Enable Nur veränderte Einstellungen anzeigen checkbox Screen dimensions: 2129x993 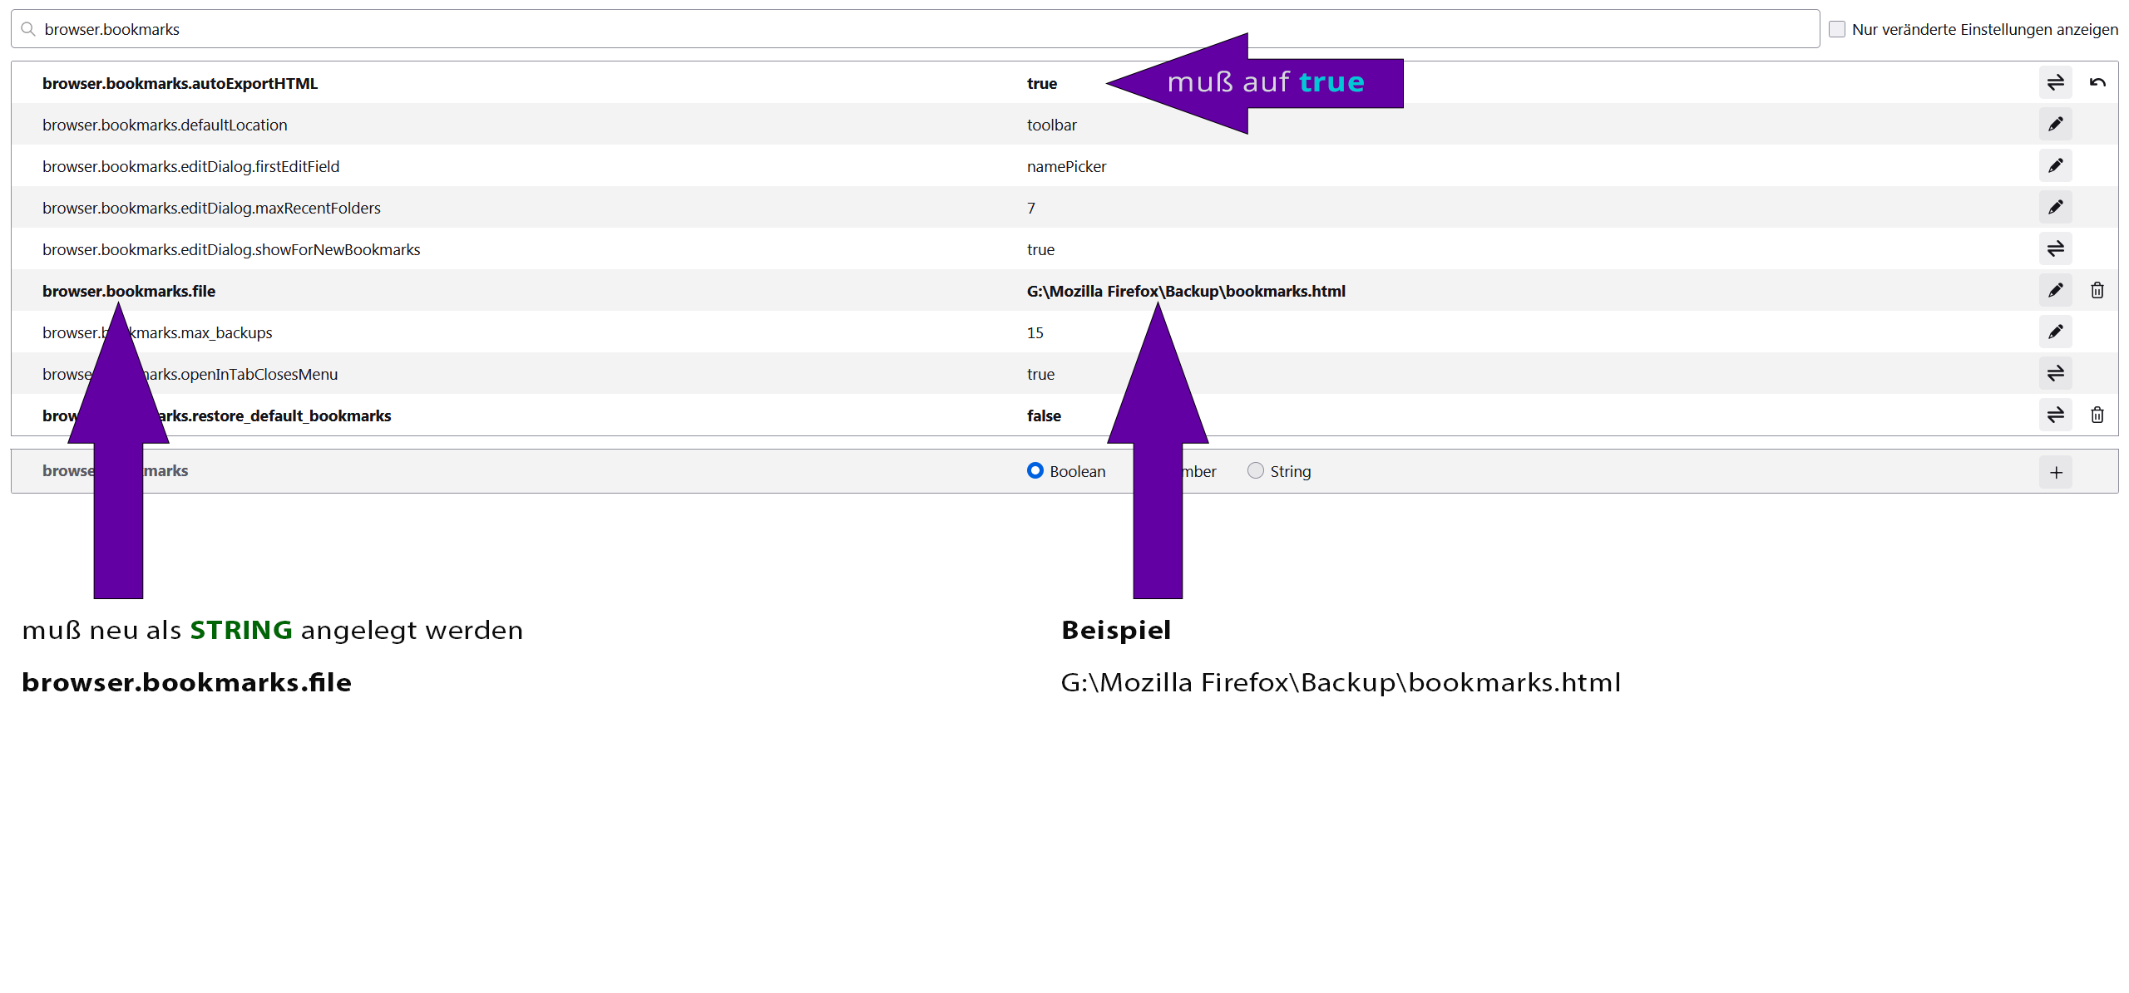click(x=1837, y=29)
